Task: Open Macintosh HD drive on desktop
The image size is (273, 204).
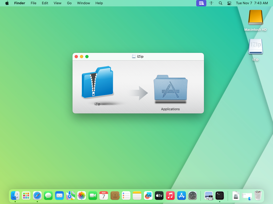Action: pyautogui.click(x=255, y=18)
